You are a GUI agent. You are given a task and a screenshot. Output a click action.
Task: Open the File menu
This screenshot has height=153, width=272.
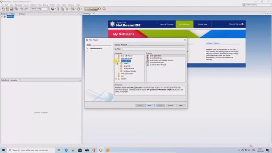click(2, 5)
